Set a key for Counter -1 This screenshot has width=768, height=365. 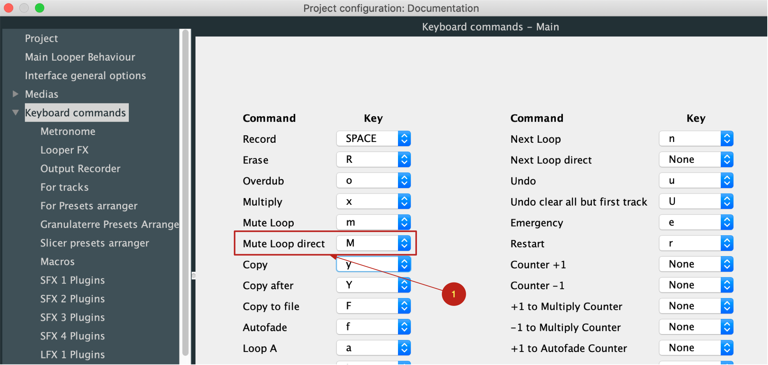(x=696, y=285)
